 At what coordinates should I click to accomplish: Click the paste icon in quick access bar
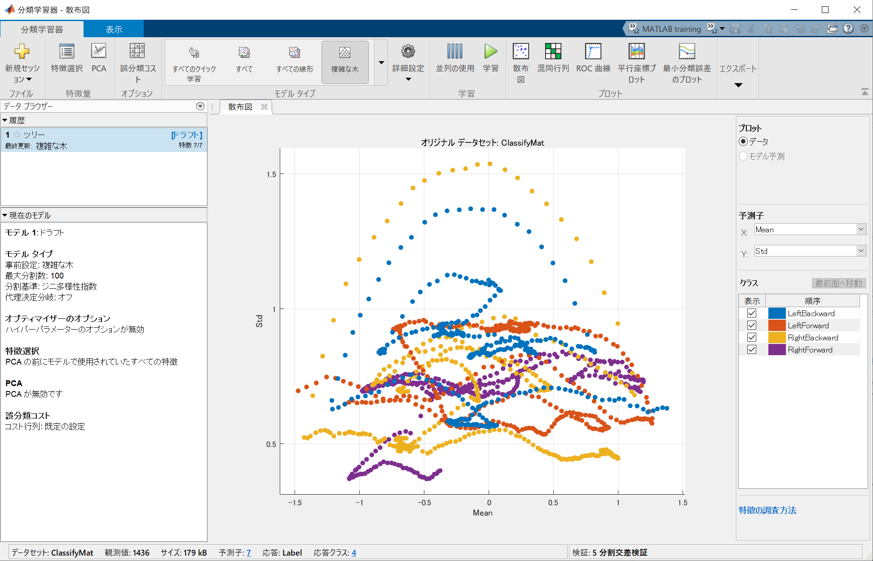pos(784,29)
